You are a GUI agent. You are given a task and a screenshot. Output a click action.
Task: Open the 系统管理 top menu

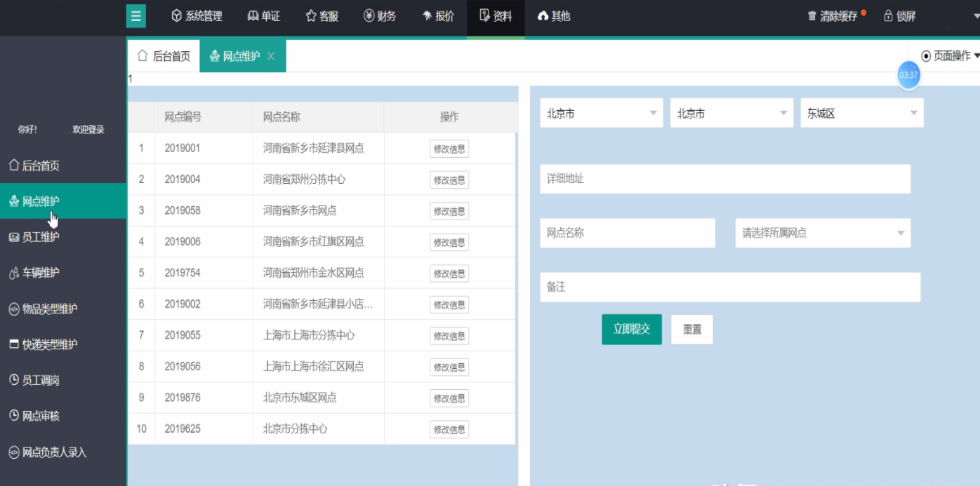click(x=197, y=16)
